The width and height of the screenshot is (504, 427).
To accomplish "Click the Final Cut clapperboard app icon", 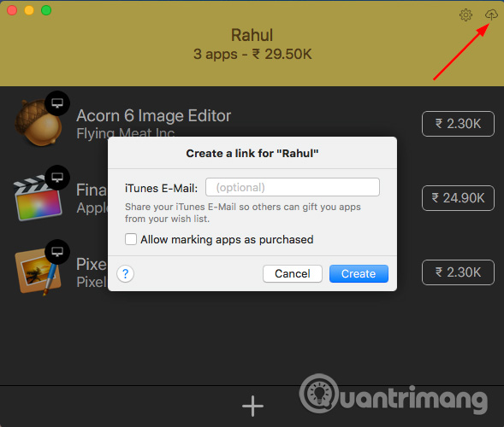I will pos(38,198).
